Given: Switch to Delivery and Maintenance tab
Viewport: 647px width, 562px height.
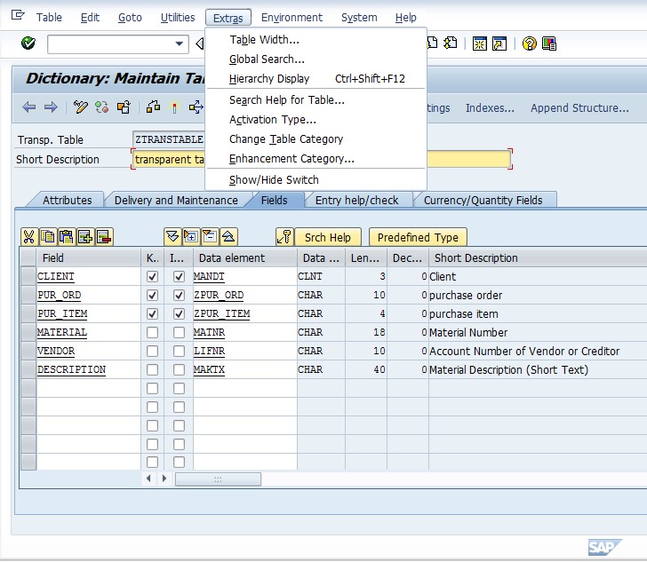Looking at the screenshot, I should pos(176,200).
